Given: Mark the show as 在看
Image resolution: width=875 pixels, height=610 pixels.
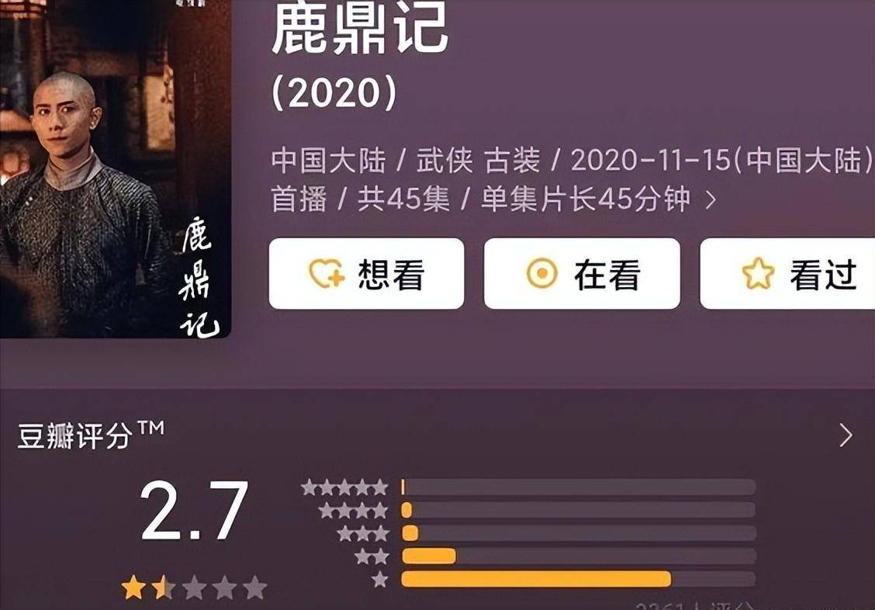Looking at the screenshot, I should pos(582,273).
